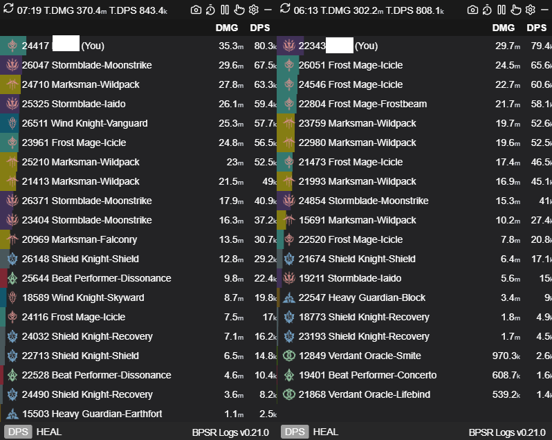Select DPS tab in left panel
The image size is (552, 440).
(18, 432)
